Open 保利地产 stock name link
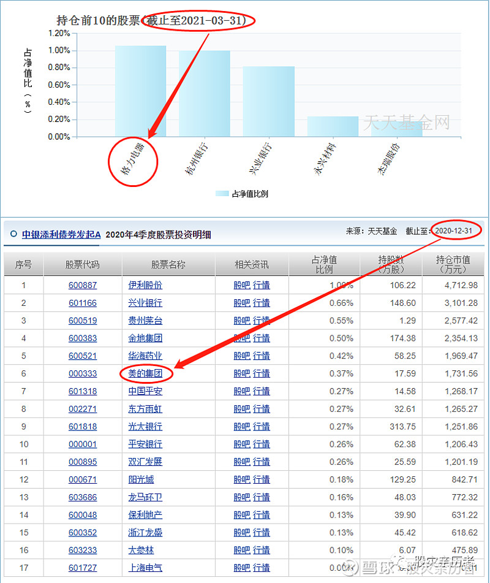The image size is (490, 583). click(145, 515)
